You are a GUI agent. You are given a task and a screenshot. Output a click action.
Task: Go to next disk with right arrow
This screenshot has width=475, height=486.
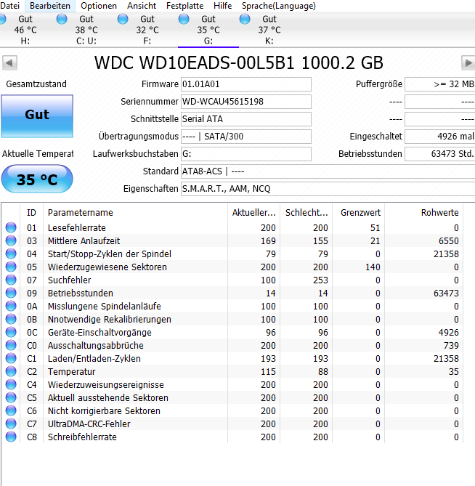(x=468, y=63)
